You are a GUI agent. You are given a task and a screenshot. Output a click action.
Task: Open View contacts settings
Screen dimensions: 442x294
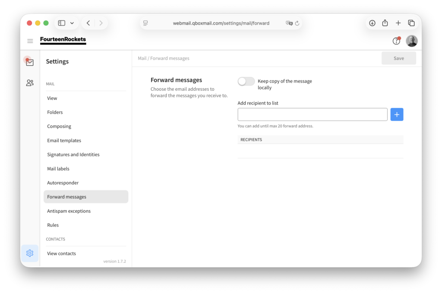(x=86, y=253)
